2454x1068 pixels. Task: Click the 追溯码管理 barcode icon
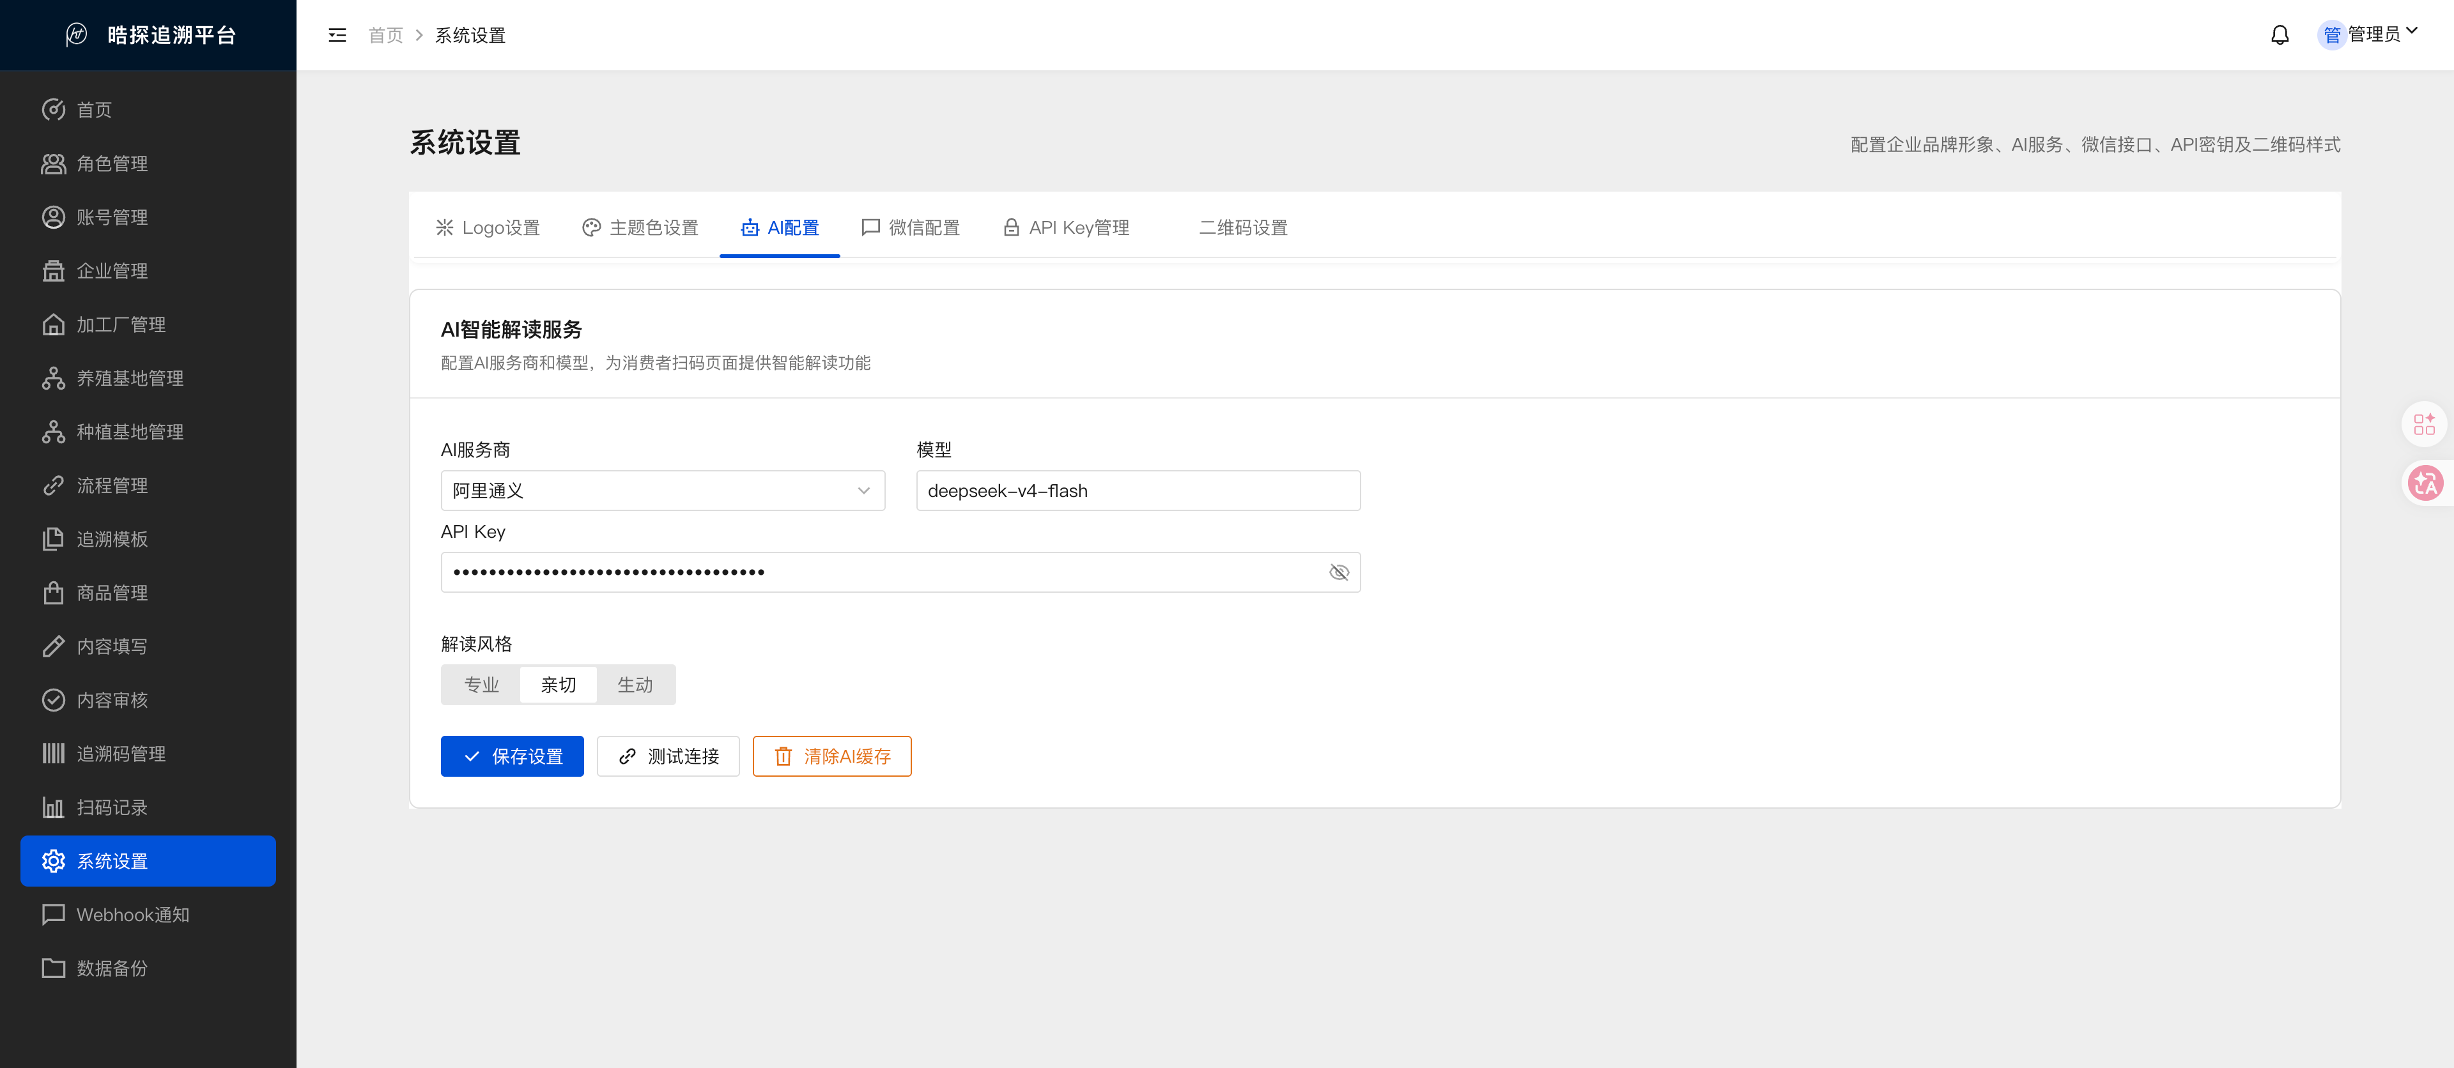pyautogui.click(x=53, y=754)
